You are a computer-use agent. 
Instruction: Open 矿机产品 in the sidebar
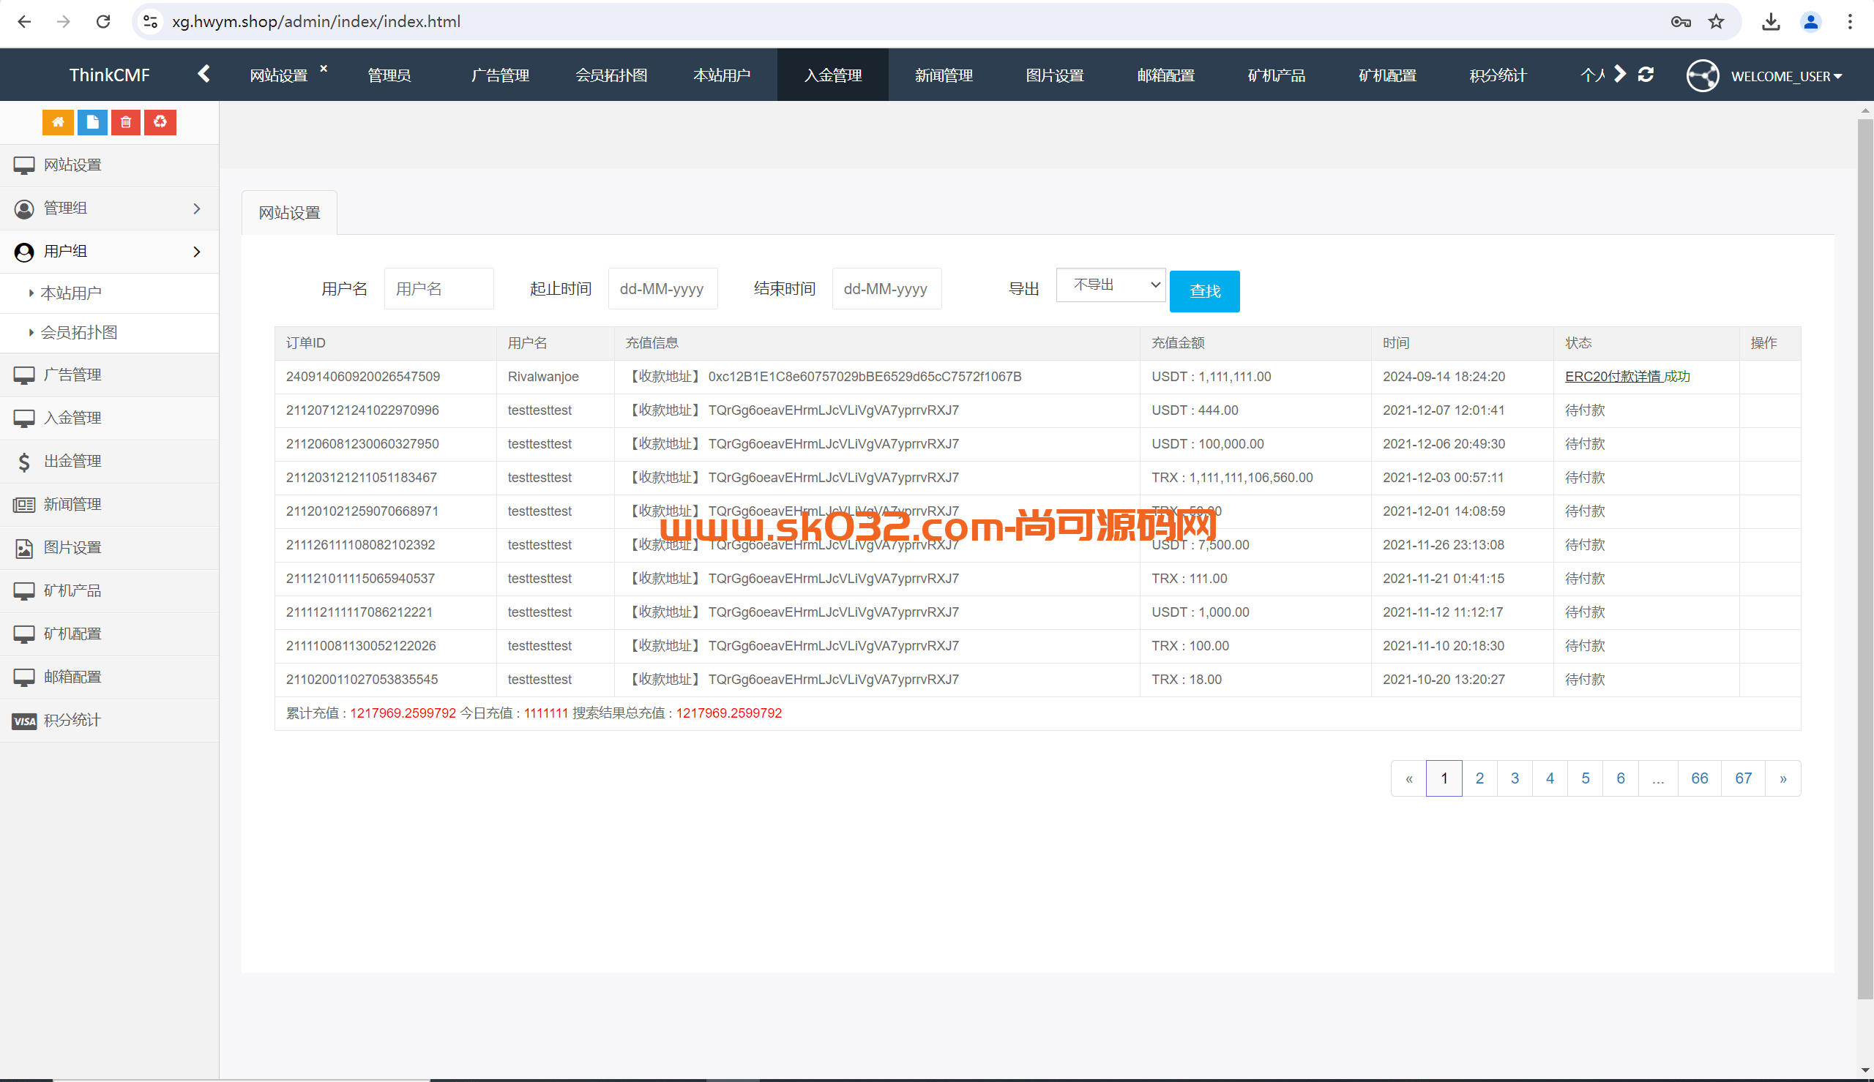pyautogui.click(x=109, y=590)
